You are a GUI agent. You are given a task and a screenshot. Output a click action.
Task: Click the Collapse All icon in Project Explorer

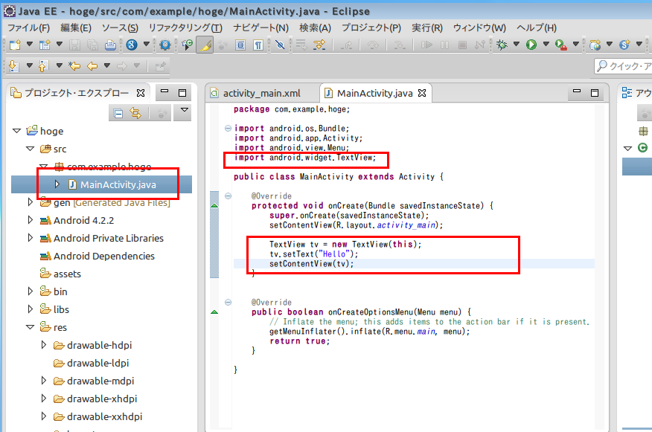tap(118, 113)
